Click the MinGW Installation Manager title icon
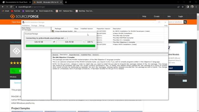Image resolution: width=199 pixels, height=112 pixels. [x=23, y=22]
